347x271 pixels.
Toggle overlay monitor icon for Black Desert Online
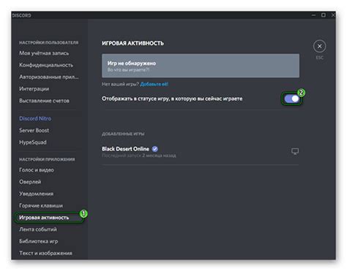[x=295, y=151]
